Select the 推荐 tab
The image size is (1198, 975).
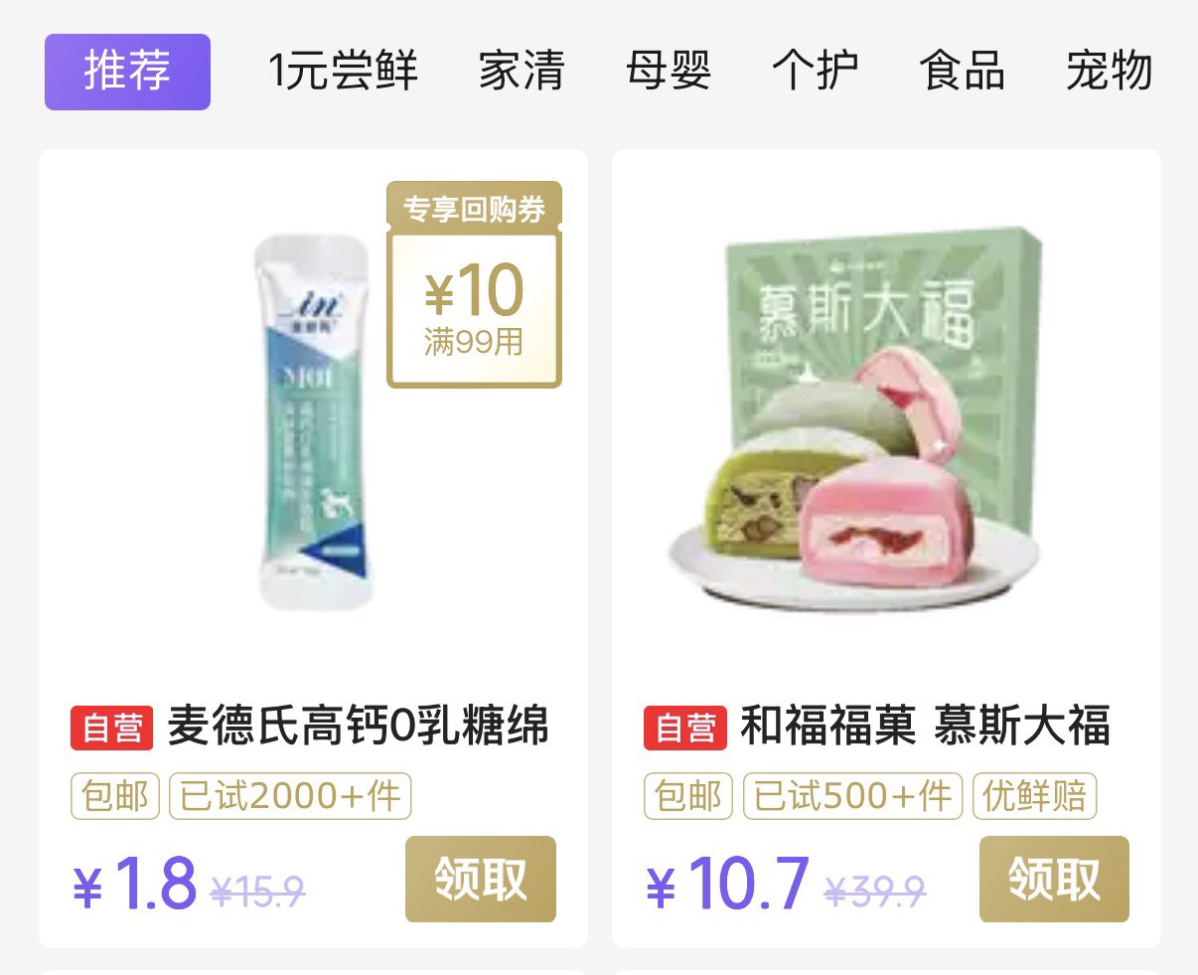coord(127,72)
